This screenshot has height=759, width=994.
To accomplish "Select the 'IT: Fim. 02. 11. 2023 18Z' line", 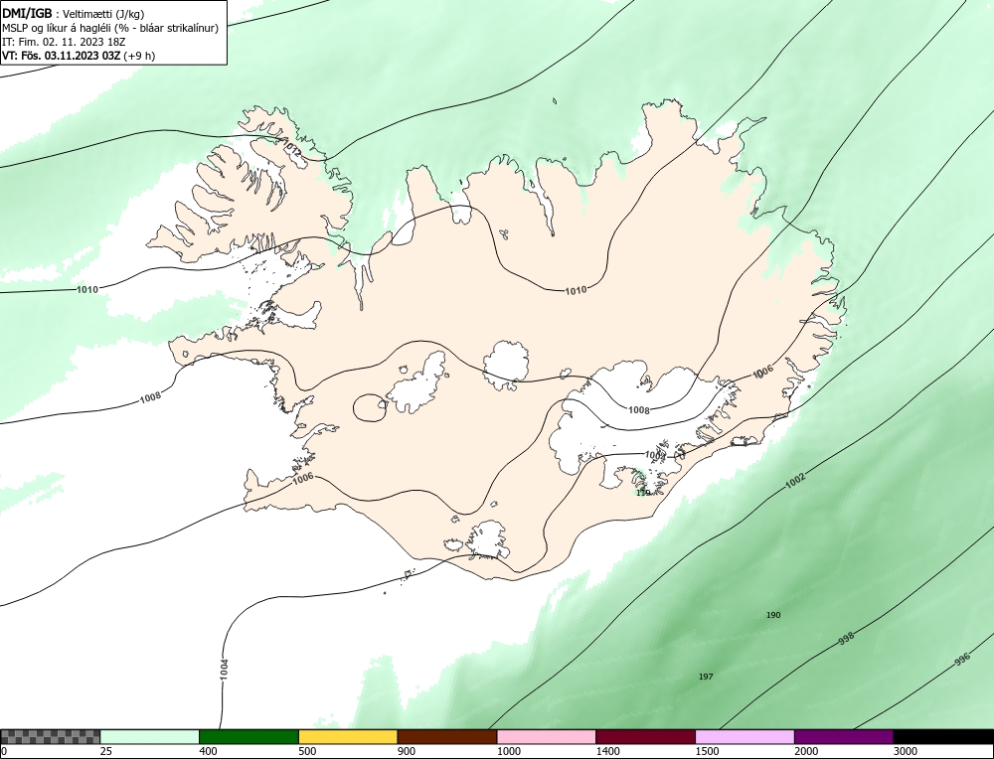I will (64, 42).
